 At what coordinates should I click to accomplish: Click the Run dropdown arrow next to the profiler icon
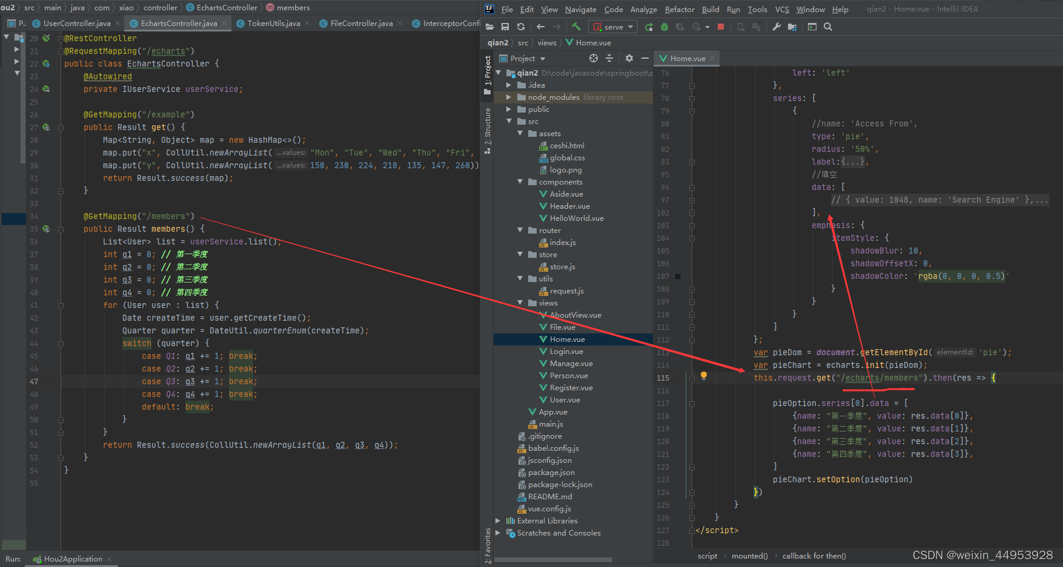click(x=707, y=27)
